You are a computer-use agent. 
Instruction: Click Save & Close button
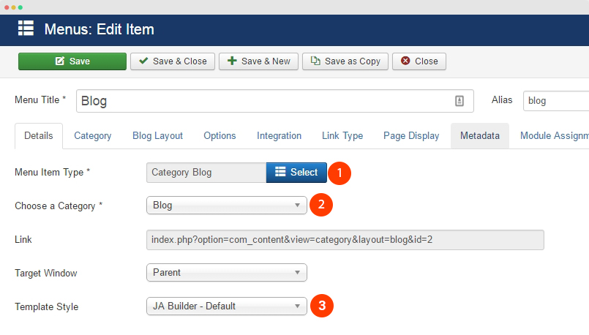173,61
